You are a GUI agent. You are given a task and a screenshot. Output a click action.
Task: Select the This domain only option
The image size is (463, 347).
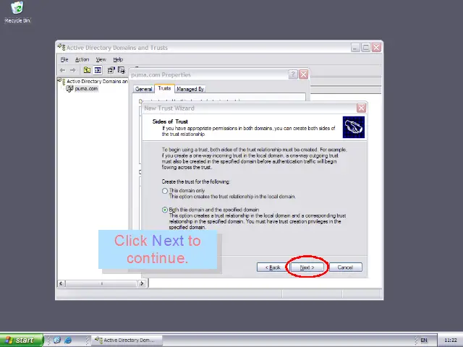coord(165,191)
